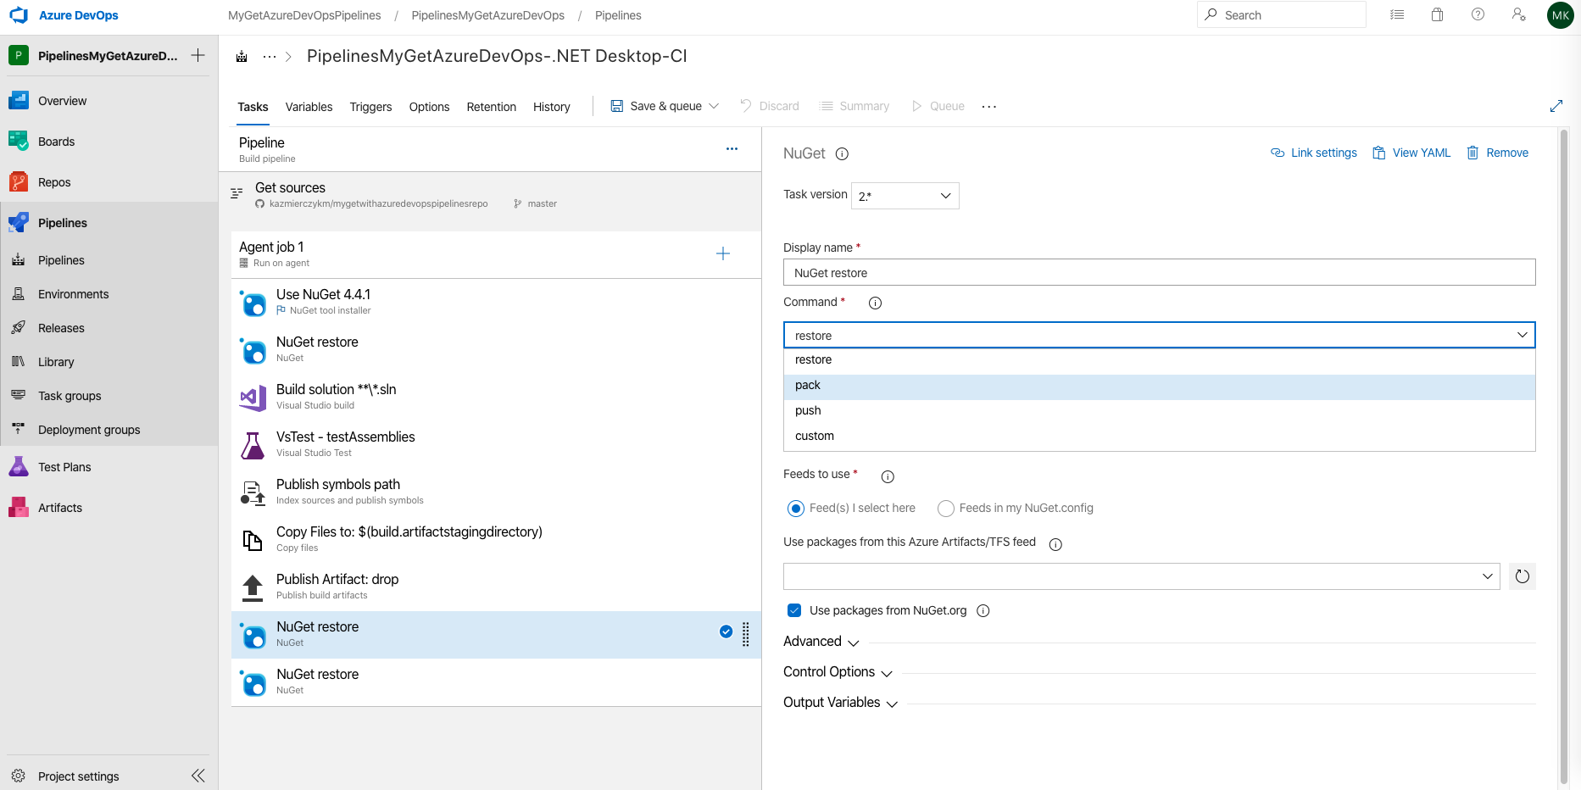
Task: Open the work items list icon in header
Action: 1397,14
